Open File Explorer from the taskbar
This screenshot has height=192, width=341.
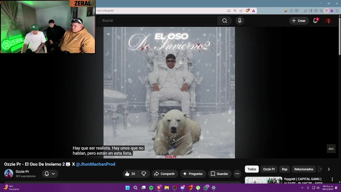tap(167, 188)
